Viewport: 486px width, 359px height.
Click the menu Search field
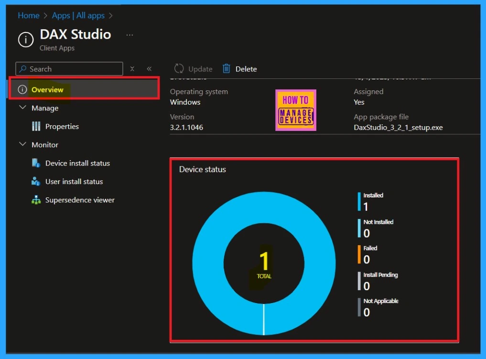click(69, 69)
